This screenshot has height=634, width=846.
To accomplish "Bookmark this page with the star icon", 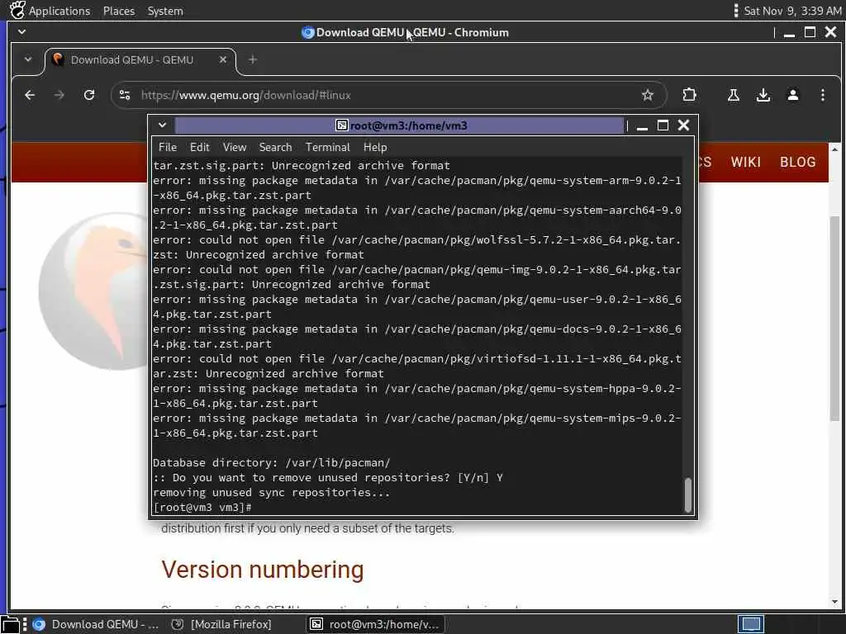I will click(x=648, y=95).
